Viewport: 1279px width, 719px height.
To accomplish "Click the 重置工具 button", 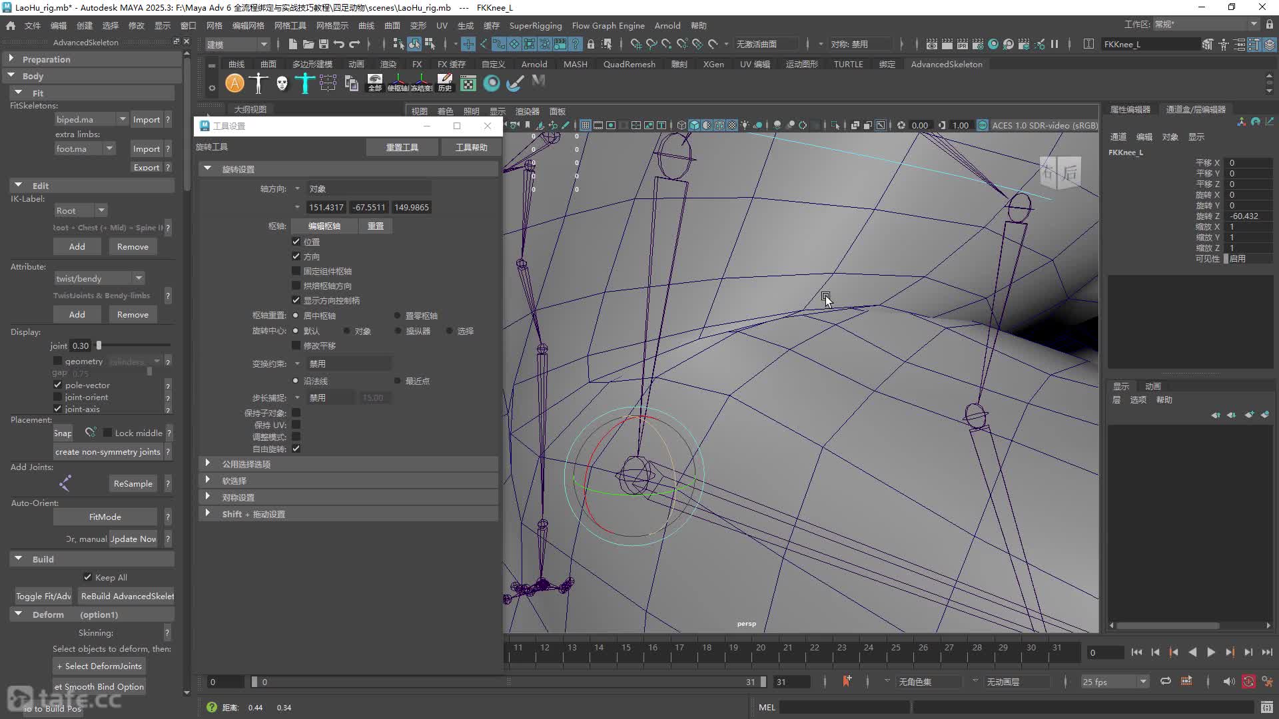I will point(402,147).
